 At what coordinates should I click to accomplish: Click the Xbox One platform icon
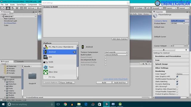point(46,72)
